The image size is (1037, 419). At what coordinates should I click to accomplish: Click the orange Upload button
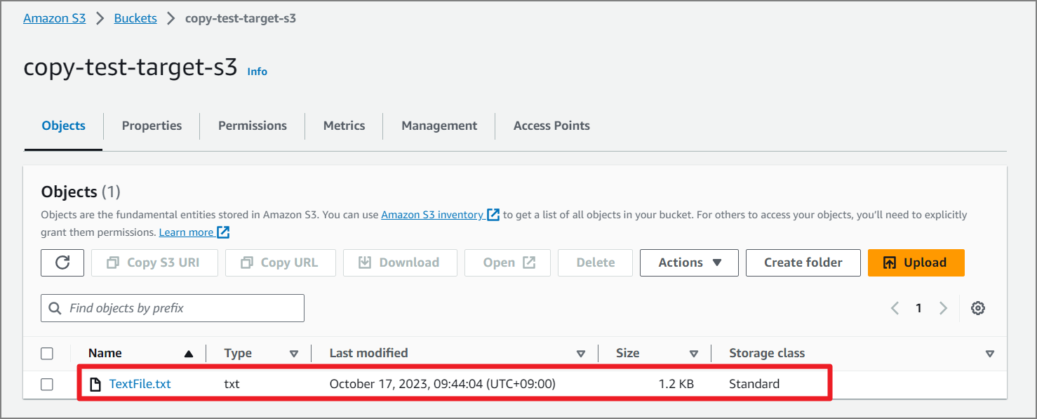coord(916,262)
